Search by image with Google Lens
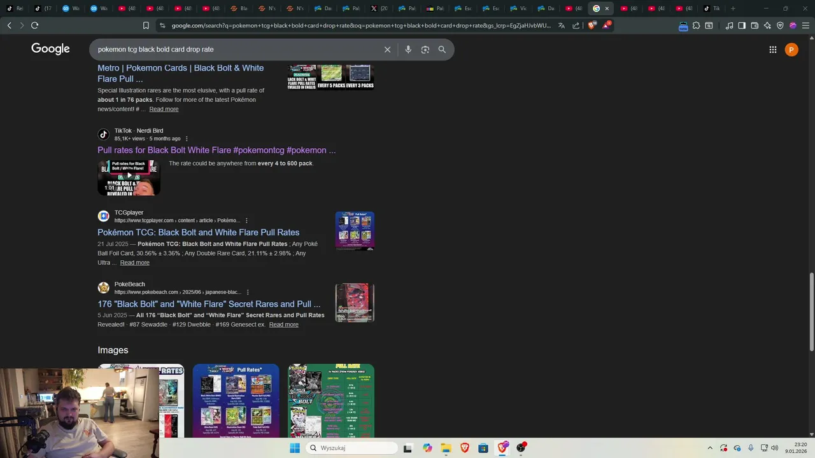The image size is (815, 458). [425, 50]
